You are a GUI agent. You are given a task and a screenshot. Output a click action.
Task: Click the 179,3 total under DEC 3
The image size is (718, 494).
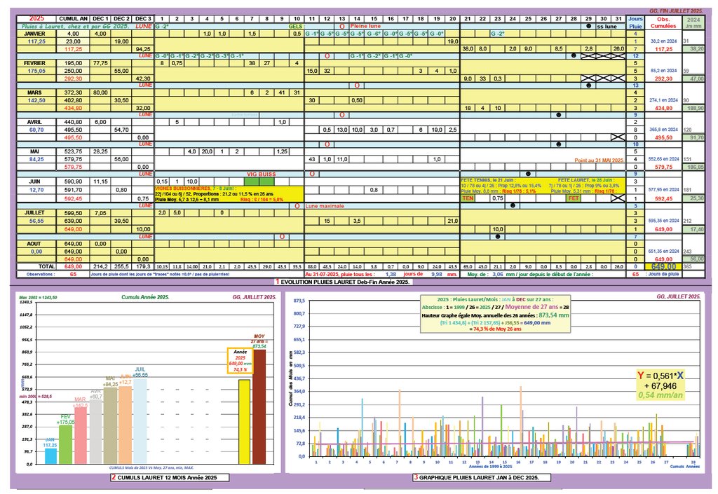click(143, 266)
